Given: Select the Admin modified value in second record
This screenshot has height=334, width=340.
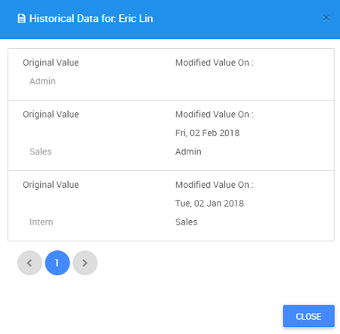Looking at the screenshot, I should [188, 152].
